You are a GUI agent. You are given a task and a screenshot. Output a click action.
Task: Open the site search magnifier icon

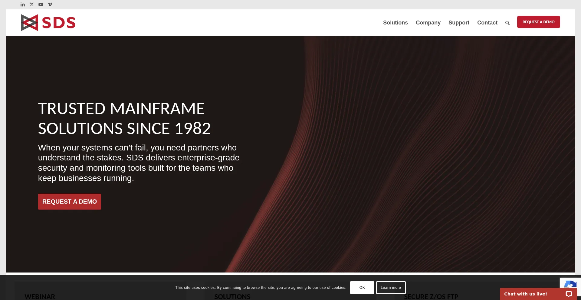pos(507,23)
